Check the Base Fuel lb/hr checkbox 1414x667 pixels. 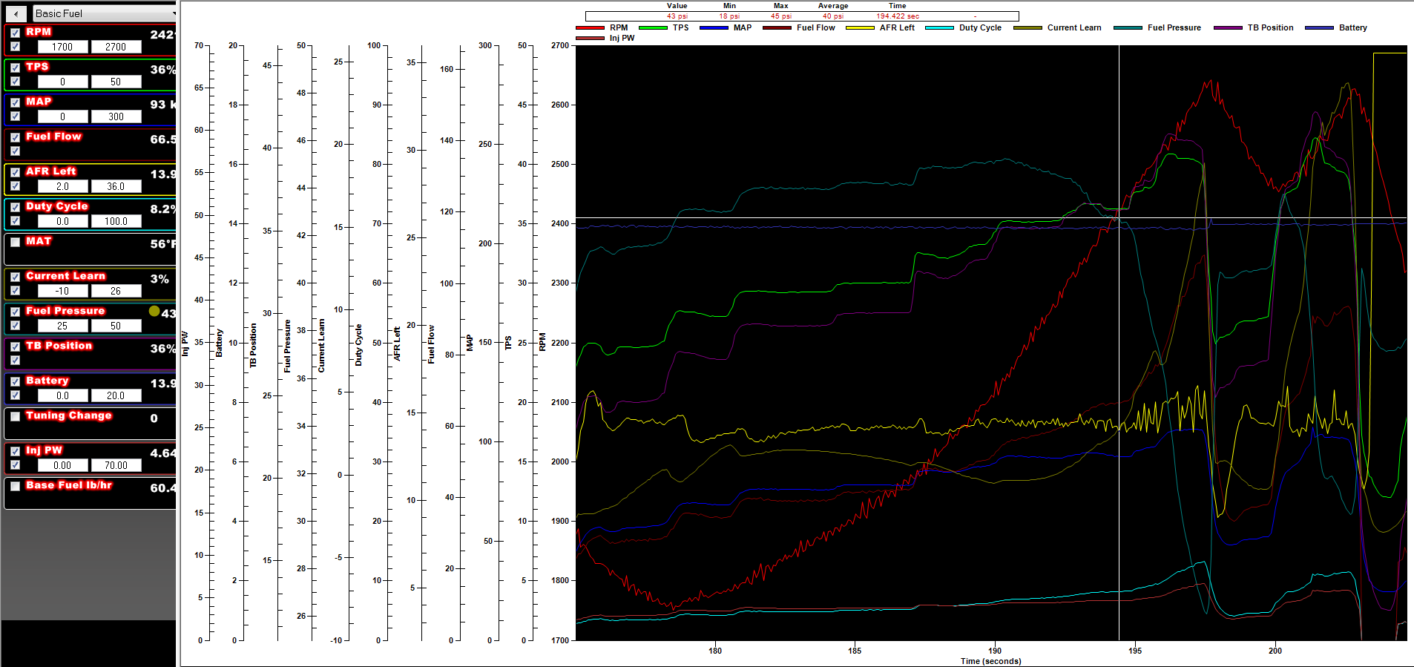point(16,486)
